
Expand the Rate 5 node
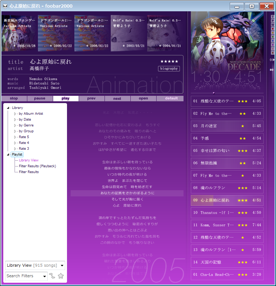coord(15,137)
